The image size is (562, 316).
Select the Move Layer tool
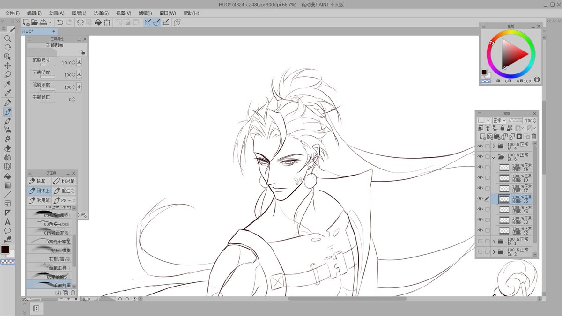[x=7, y=66]
